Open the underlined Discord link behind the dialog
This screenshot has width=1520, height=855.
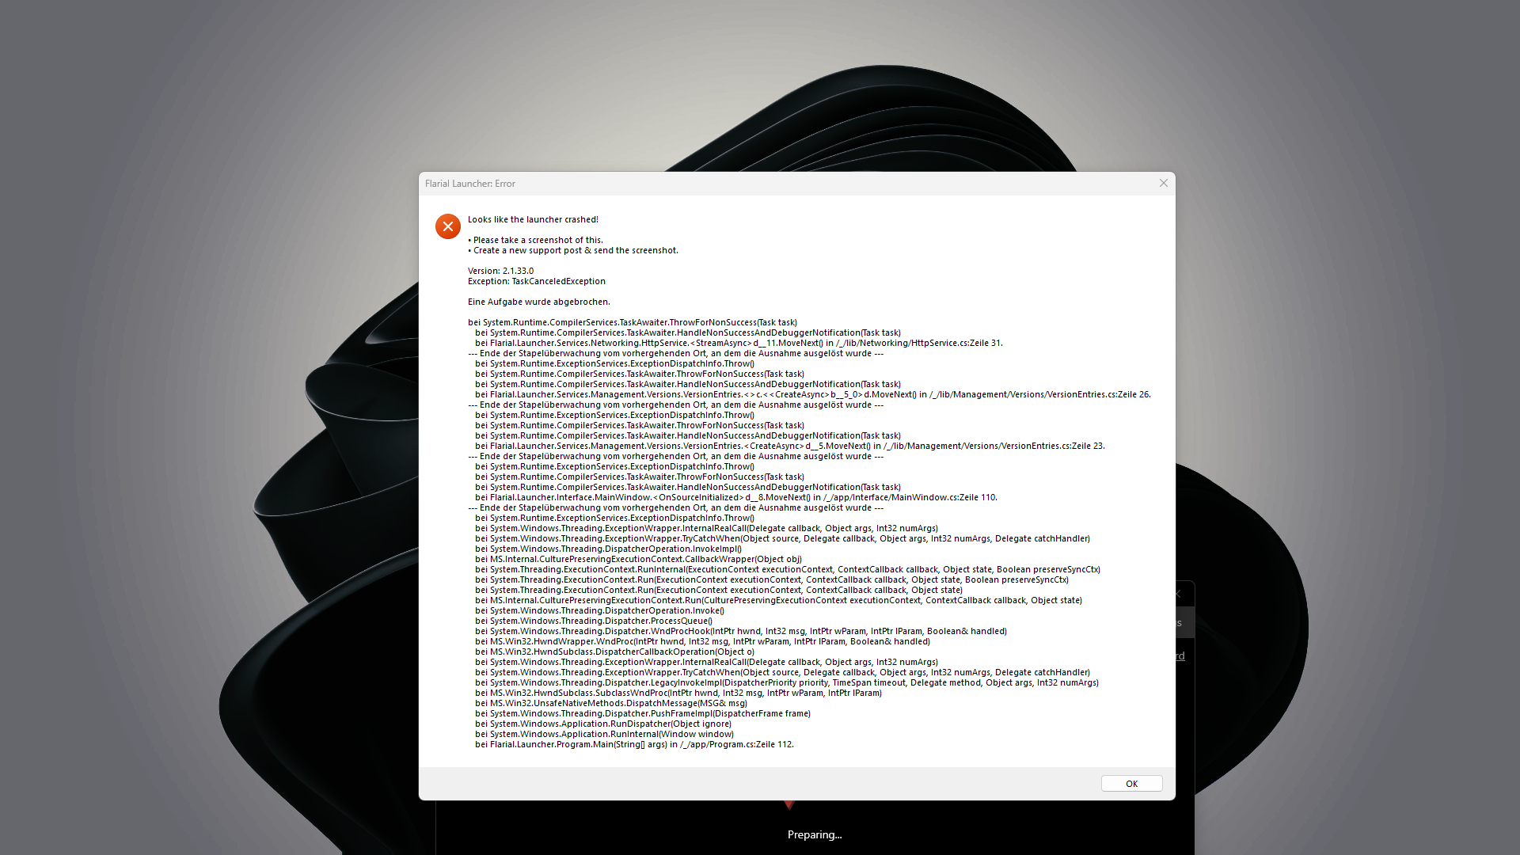pyautogui.click(x=1178, y=655)
